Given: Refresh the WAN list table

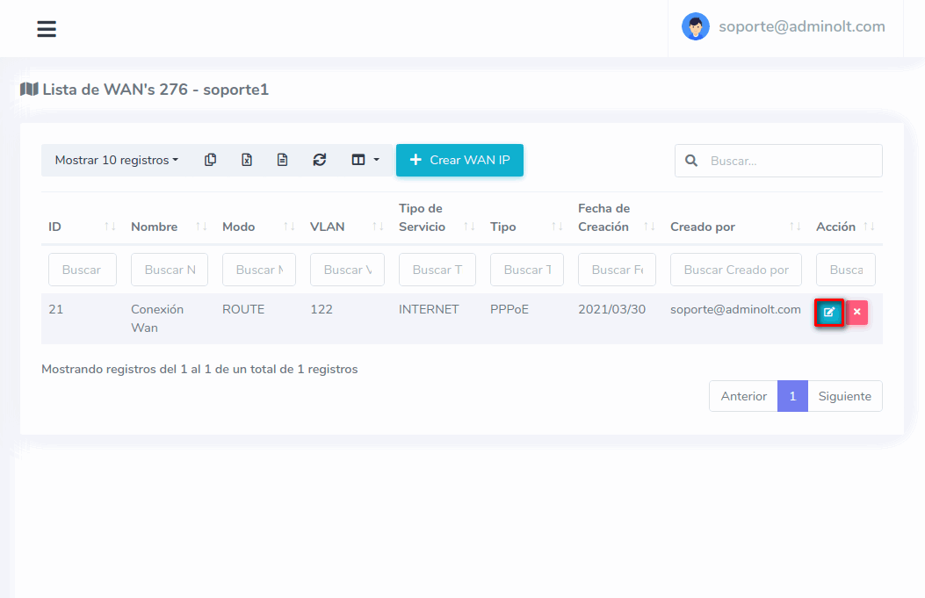Looking at the screenshot, I should [320, 160].
